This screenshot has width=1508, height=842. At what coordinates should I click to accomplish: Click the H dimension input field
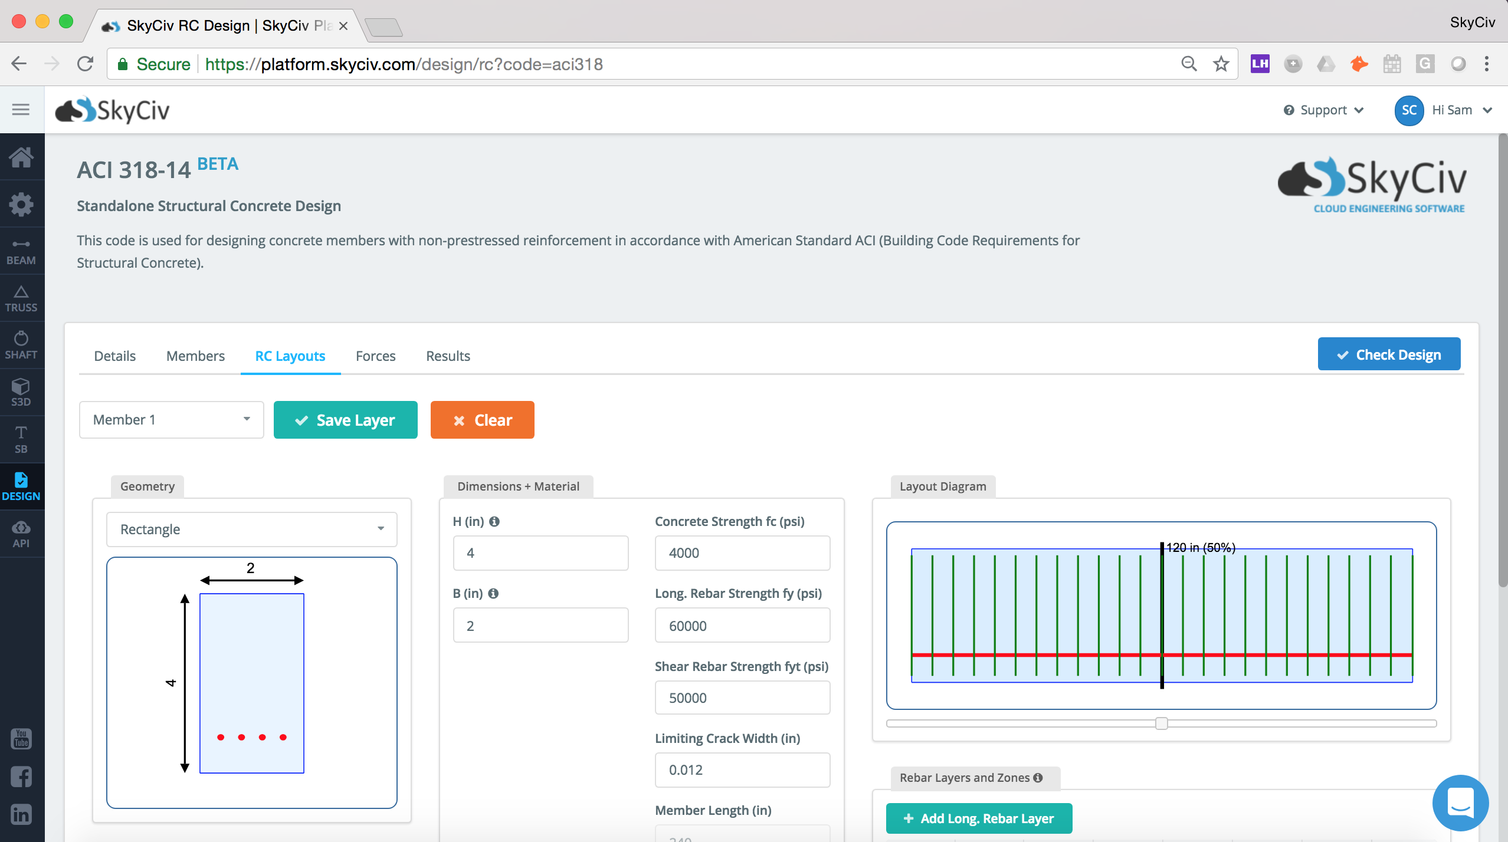[540, 552]
